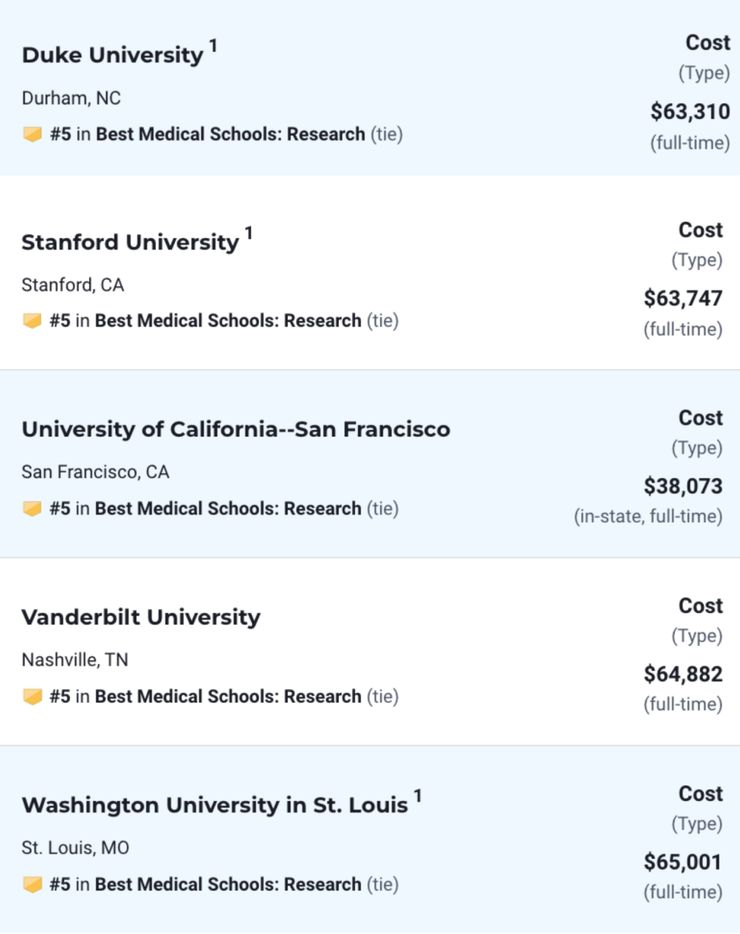Click the $65,001 cost for Washington University

pyautogui.click(x=683, y=862)
